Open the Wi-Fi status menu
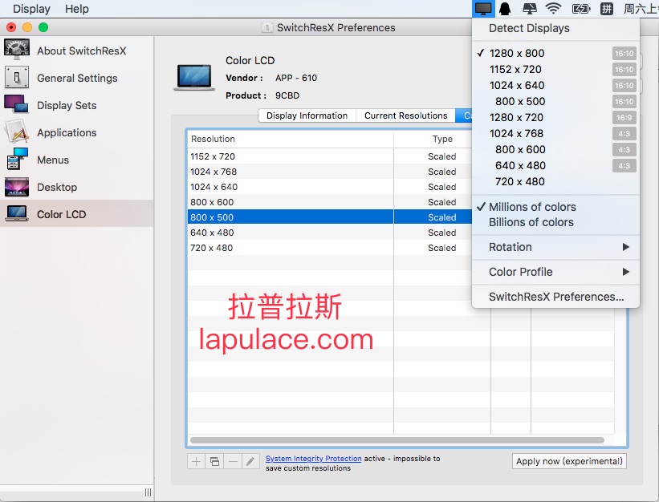Image resolution: width=659 pixels, height=502 pixels. [x=553, y=8]
